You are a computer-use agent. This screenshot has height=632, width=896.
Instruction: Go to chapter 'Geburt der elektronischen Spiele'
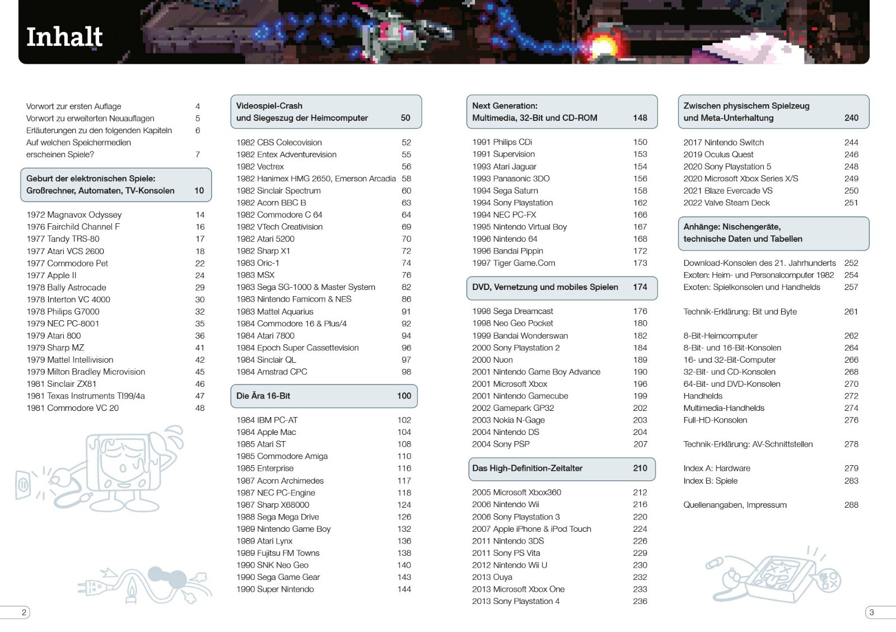click(x=116, y=185)
